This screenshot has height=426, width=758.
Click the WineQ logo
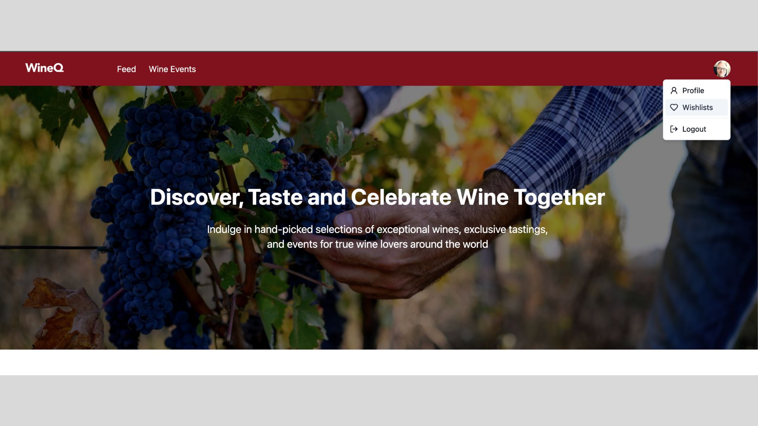pos(44,68)
